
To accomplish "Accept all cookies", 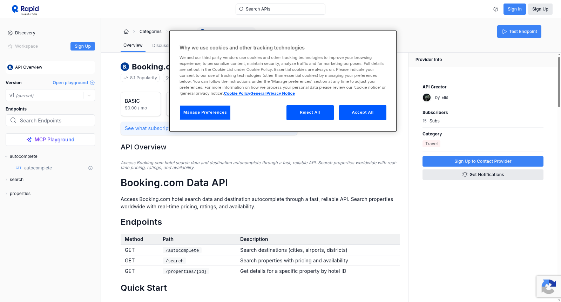I will click(363, 113).
